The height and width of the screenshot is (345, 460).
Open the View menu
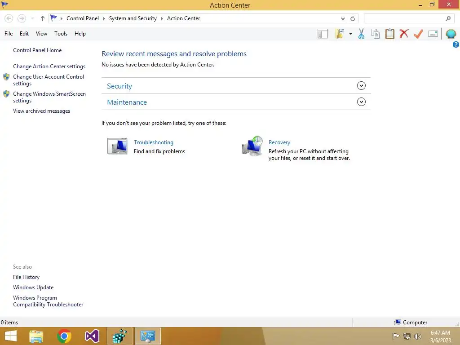41,34
